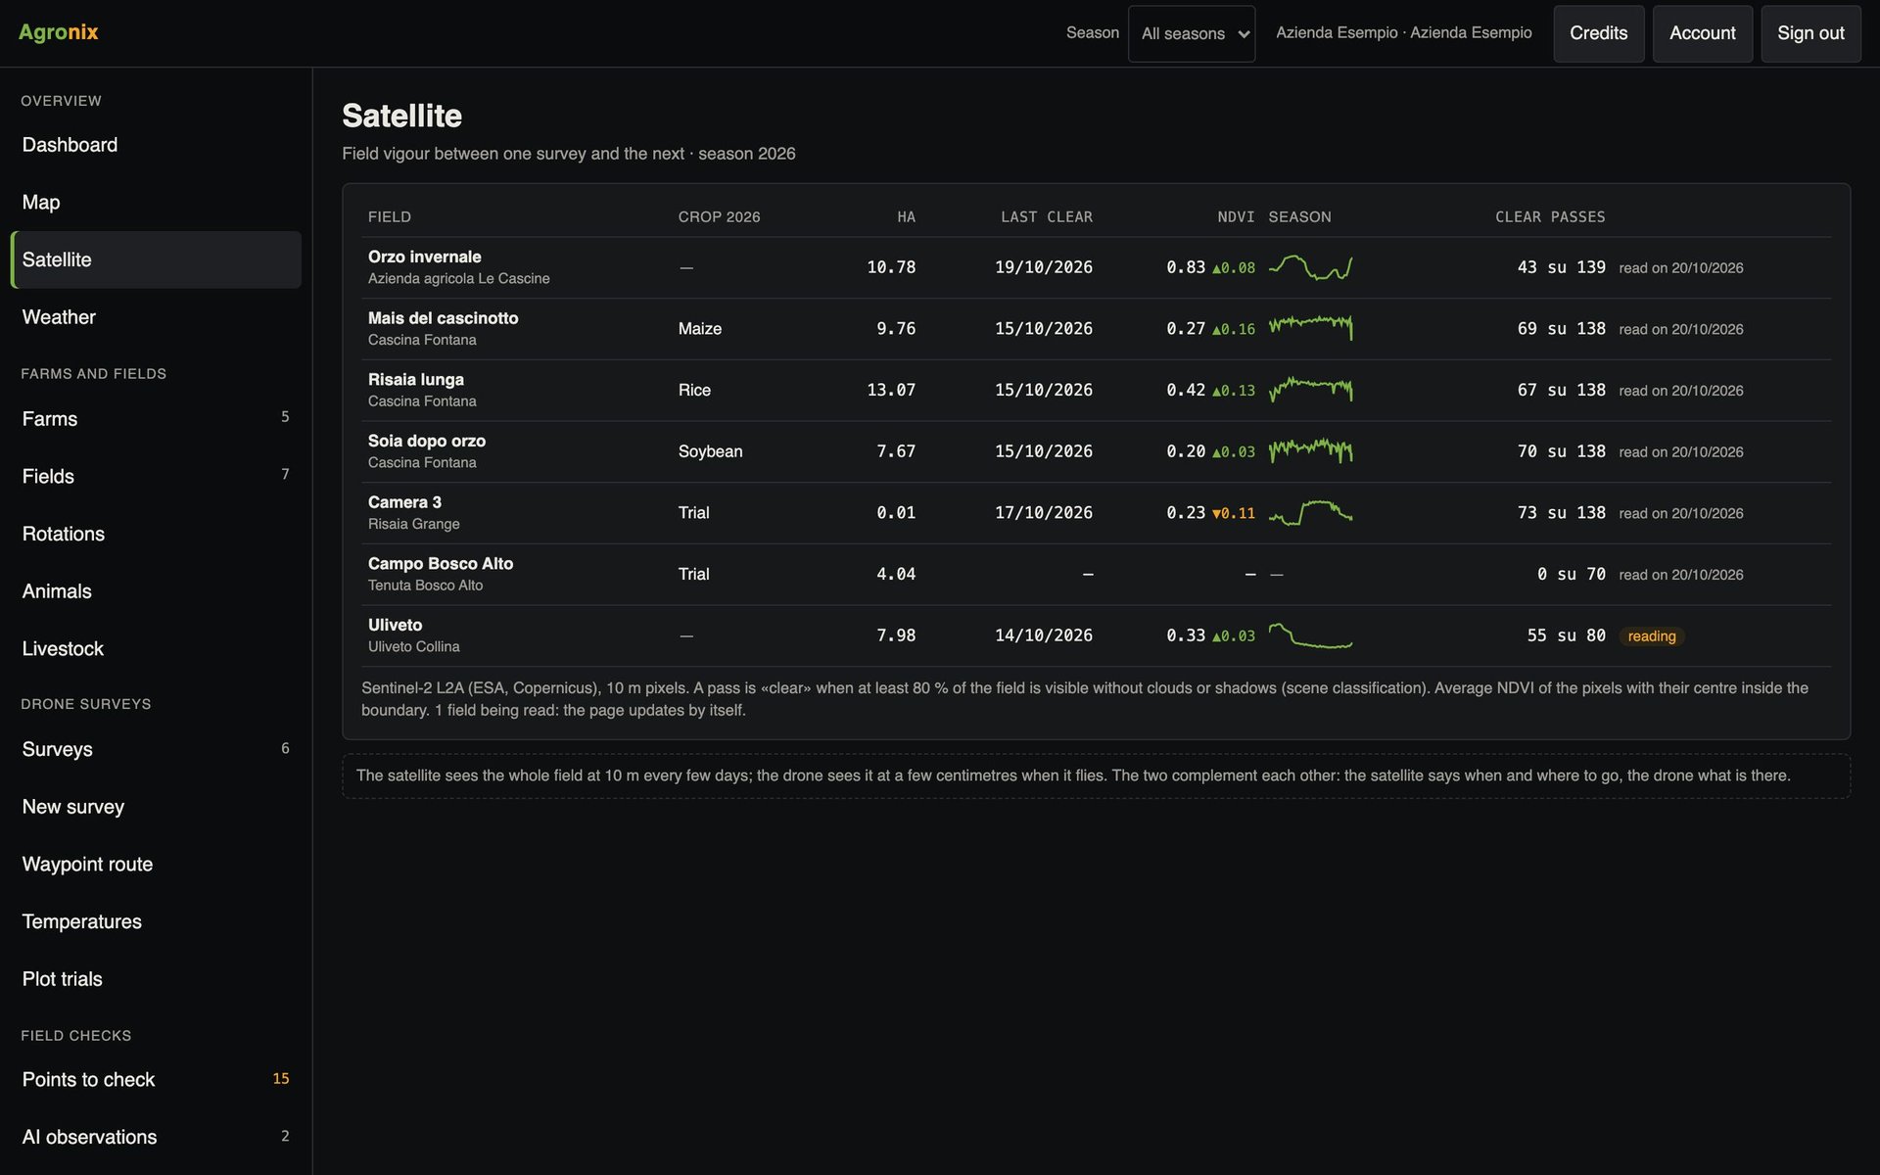Viewport: 1880px width, 1175px height.
Task: Click the 0.23 NDVI value for Camera 3
Action: (x=1186, y=513)
